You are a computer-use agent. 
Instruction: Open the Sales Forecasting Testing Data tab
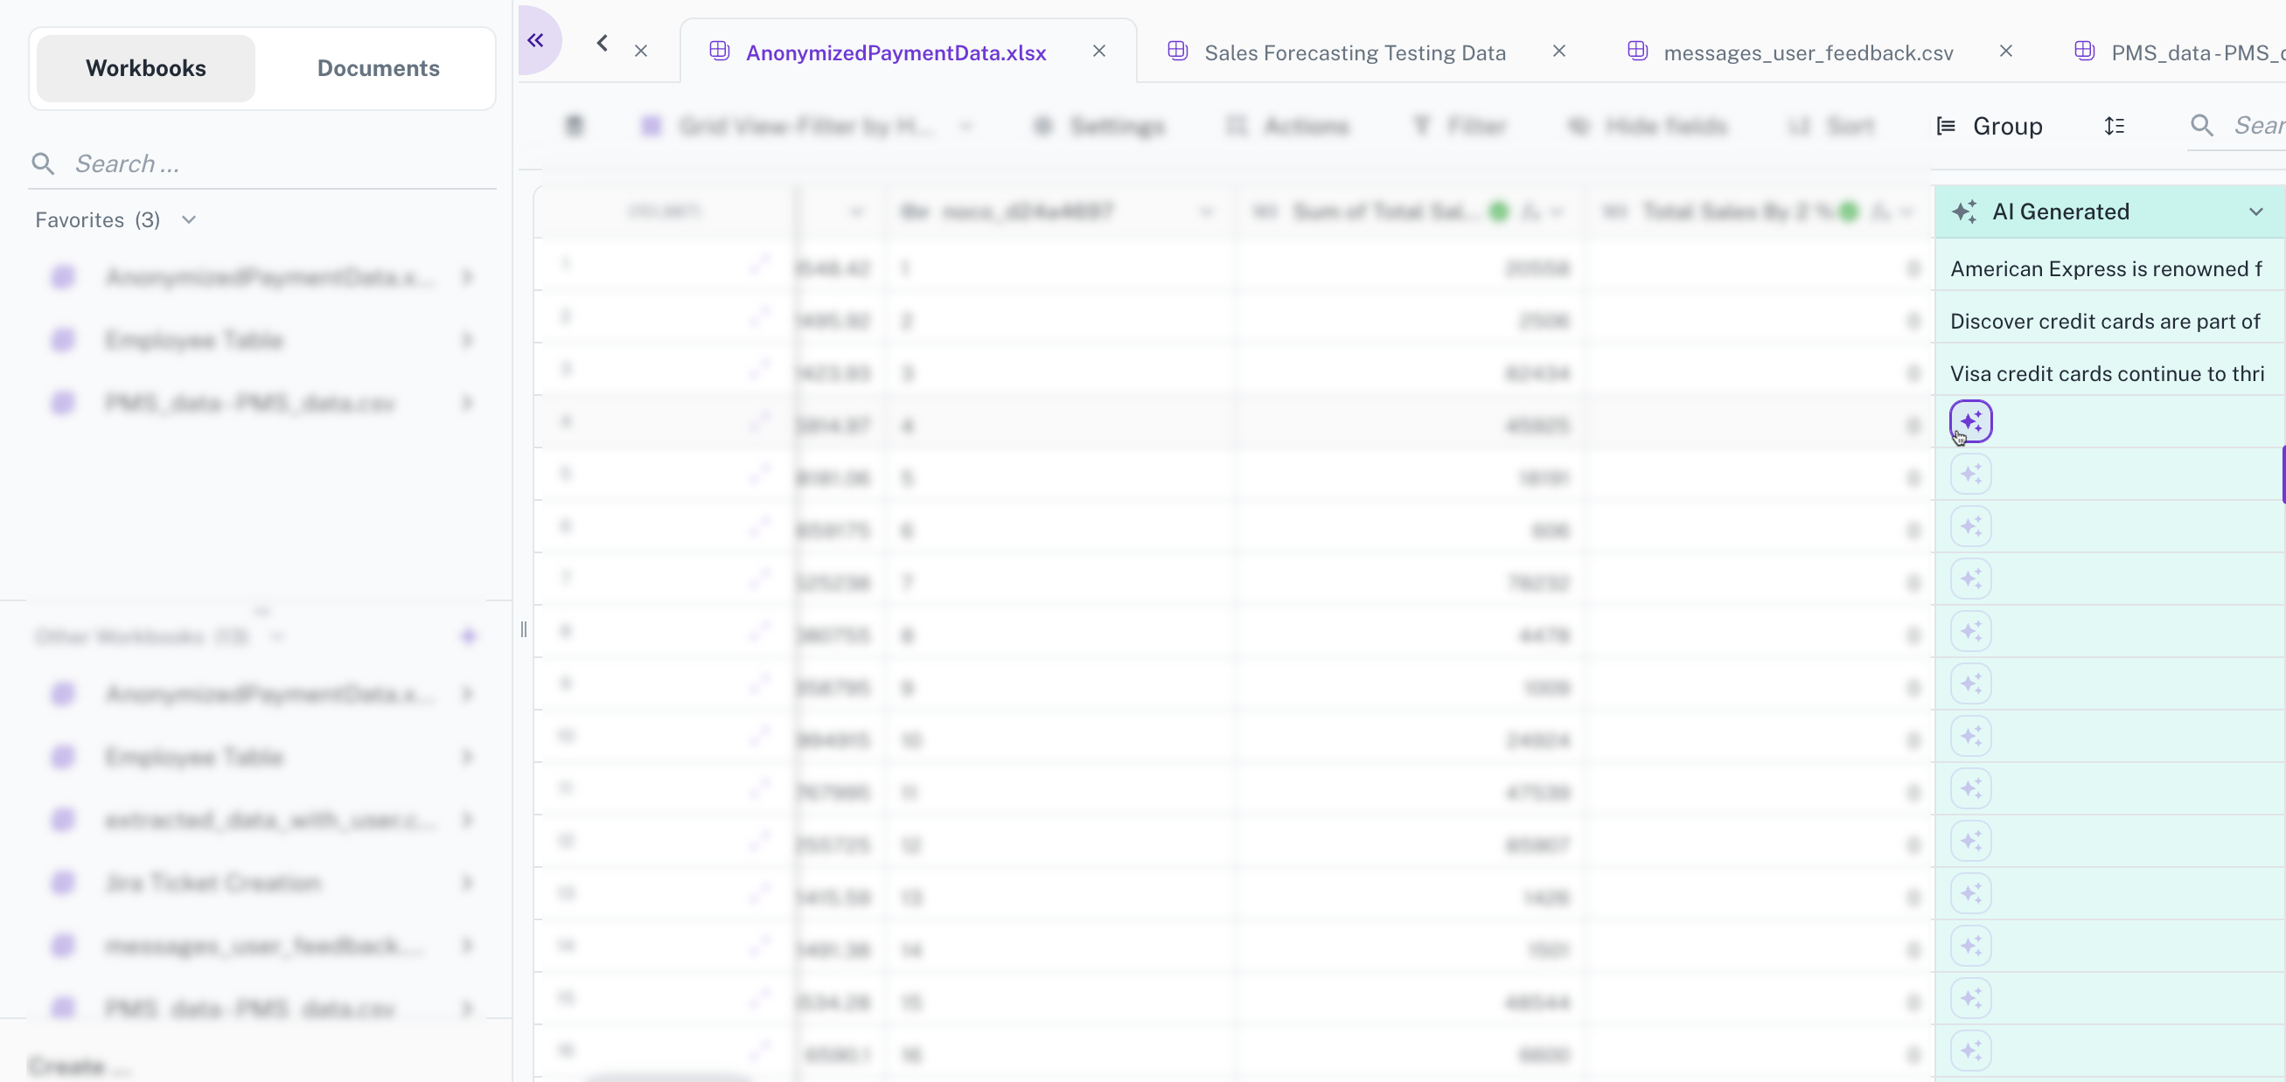click(1355, 52)
